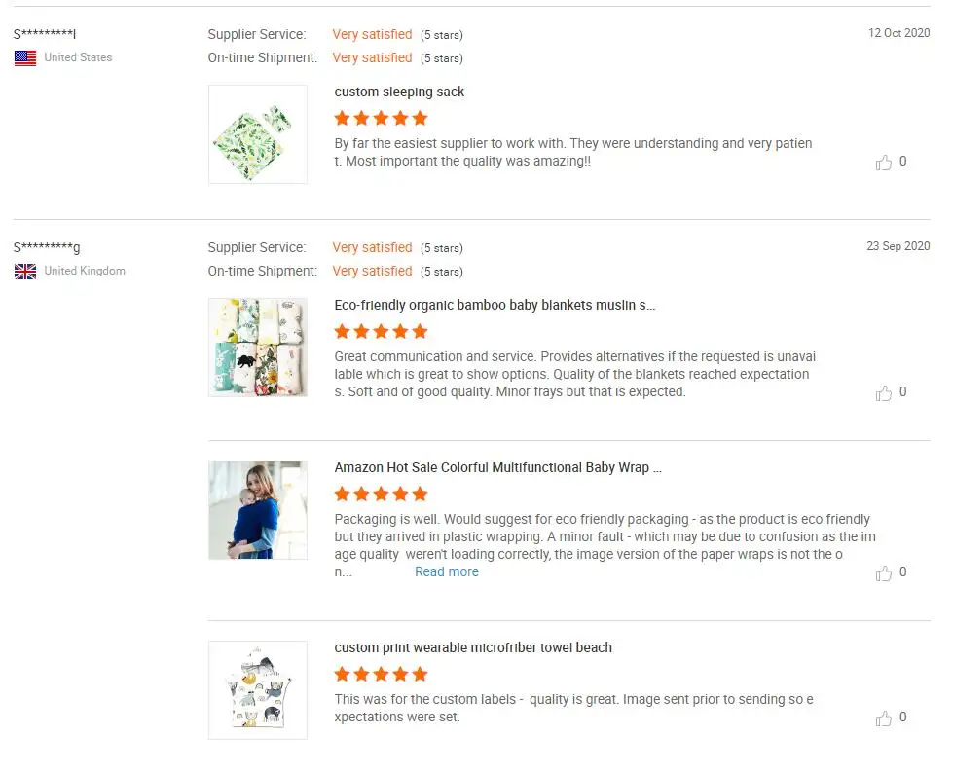Click star rating of Baby Wrap review
The height and width of the screenshot is (774, 953).
[381, 494]
